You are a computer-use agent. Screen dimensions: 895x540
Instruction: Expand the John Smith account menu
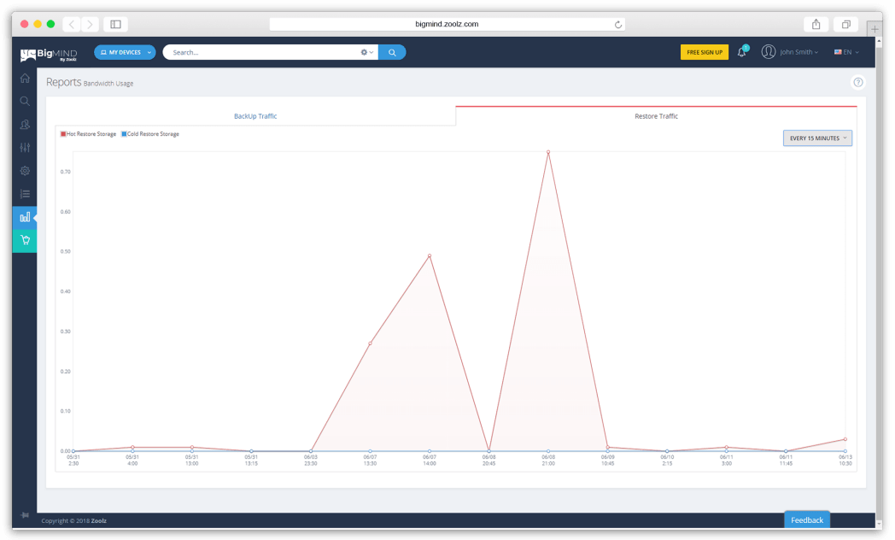[x=790, y=52]
